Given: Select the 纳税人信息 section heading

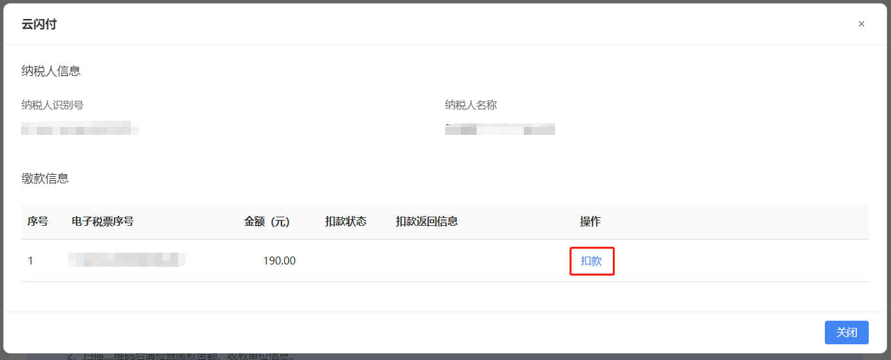Looking at the screenshot, I should point(51,71).
